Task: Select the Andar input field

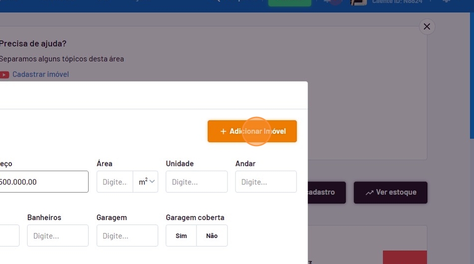Action: click(x=266, y=182)
